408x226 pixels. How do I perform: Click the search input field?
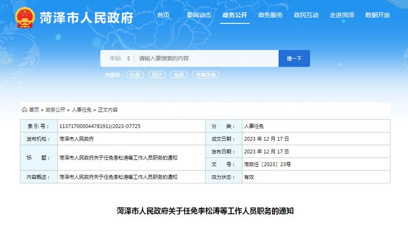(206, 59)
